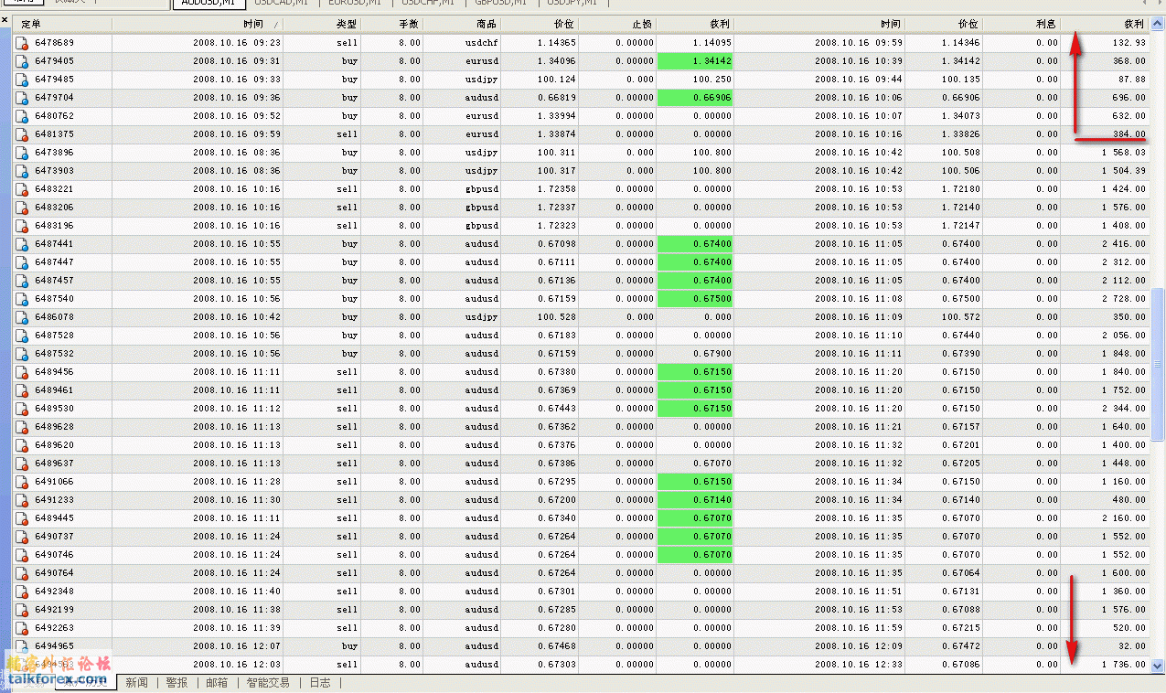Click the 时间 header with sort mark

coord(198,24)
